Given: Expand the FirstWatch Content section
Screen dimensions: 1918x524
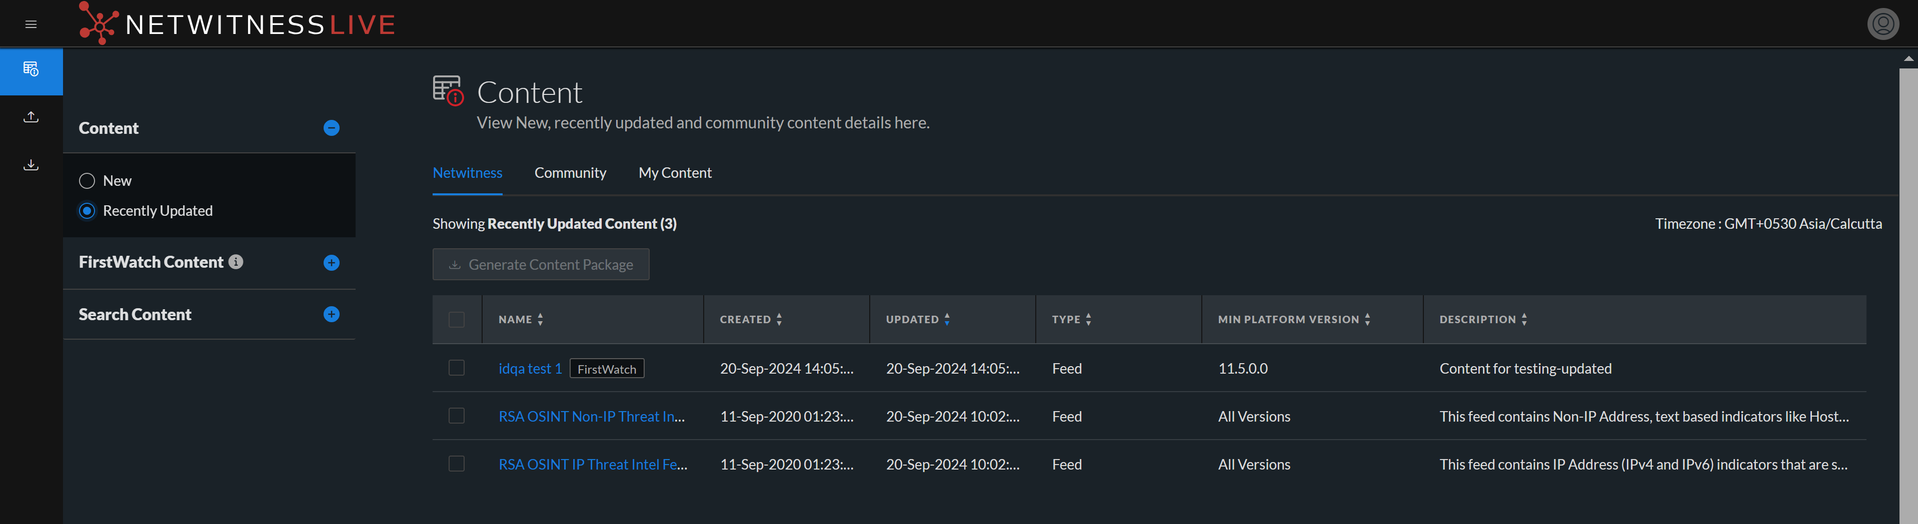Looking at the screenshot, I should 331,263.
